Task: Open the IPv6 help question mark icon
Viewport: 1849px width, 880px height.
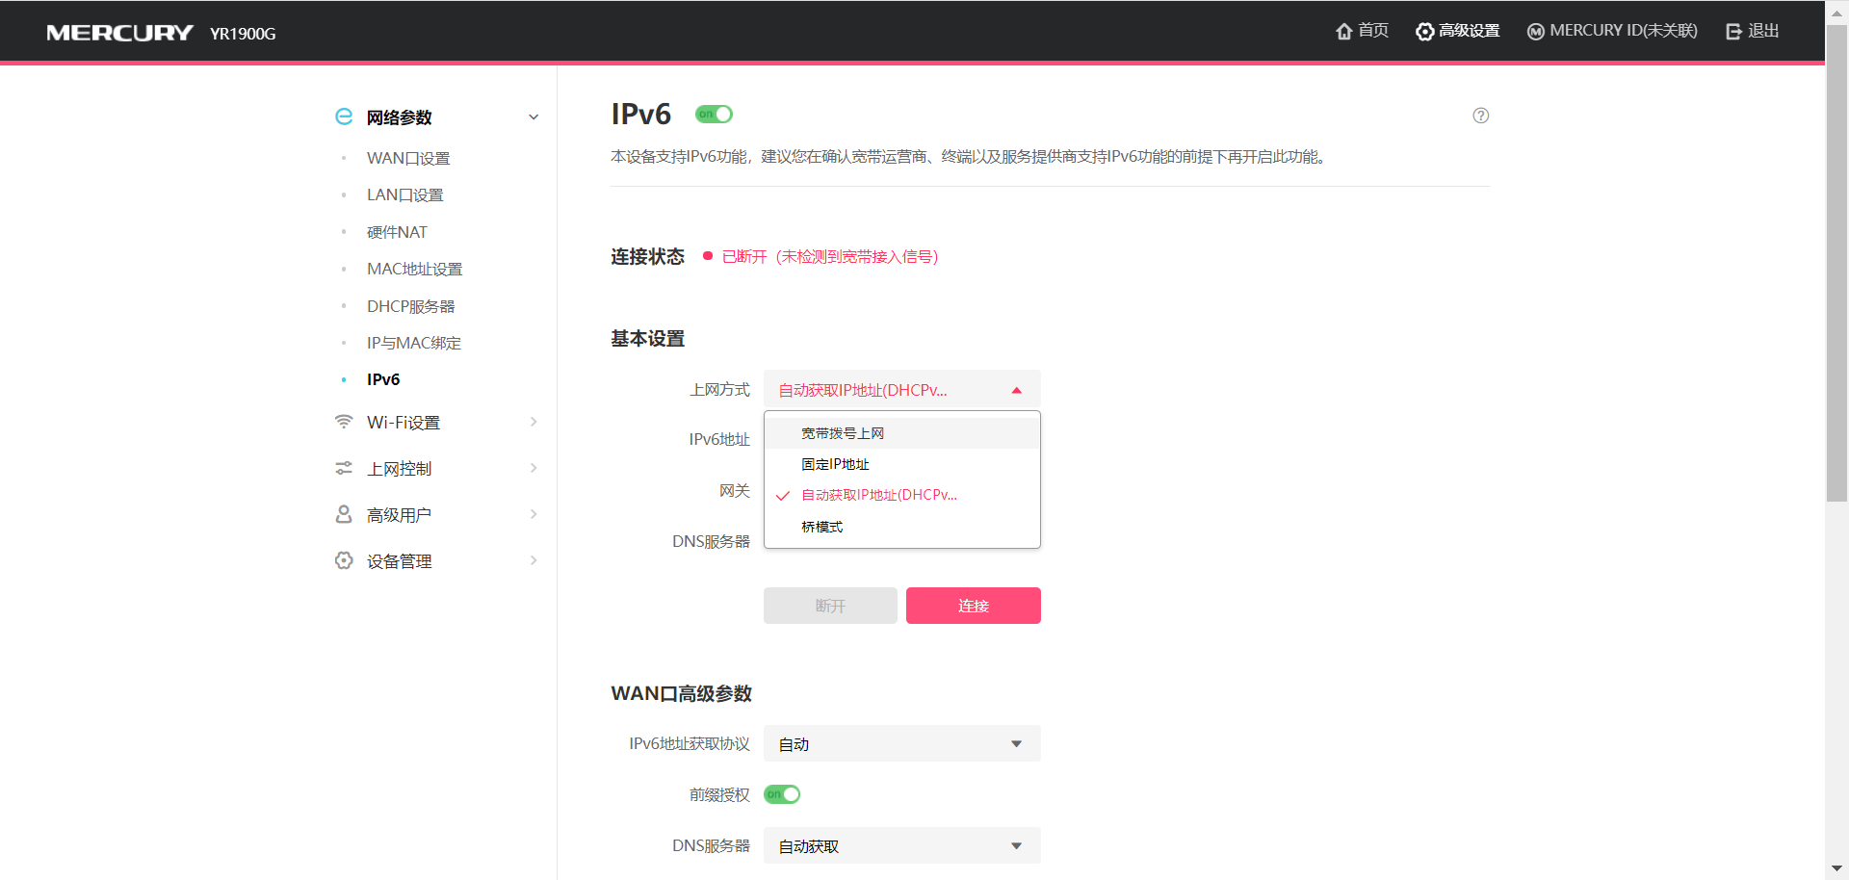Action: pos(1480,116)
